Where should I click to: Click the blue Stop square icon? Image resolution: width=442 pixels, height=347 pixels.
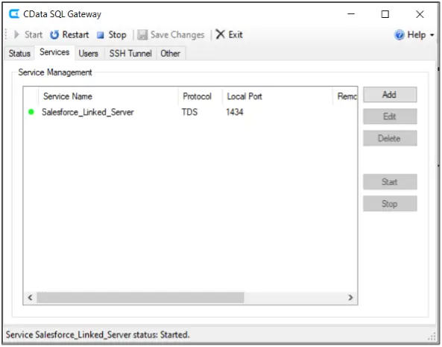(x=101, y=35)
